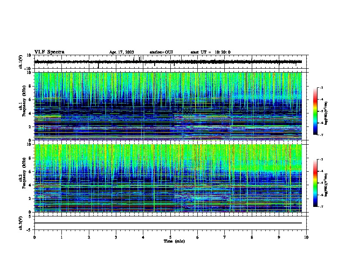Screen dimensions: 345x266
Task: Click inside the ch.2 spectrogram panel
Action: point(168,178)
